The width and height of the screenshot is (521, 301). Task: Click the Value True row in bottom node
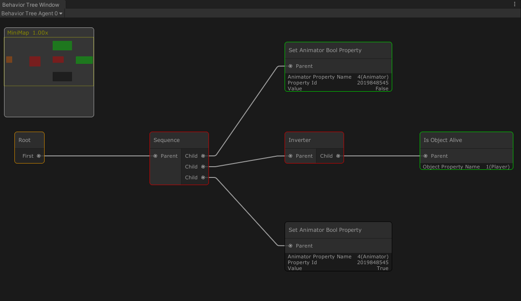click(338, 268)
